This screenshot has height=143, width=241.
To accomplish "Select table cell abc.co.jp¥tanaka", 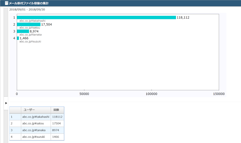I will coord(36,130).
